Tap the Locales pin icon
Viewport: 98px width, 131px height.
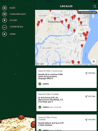click(x=4, y=20)
